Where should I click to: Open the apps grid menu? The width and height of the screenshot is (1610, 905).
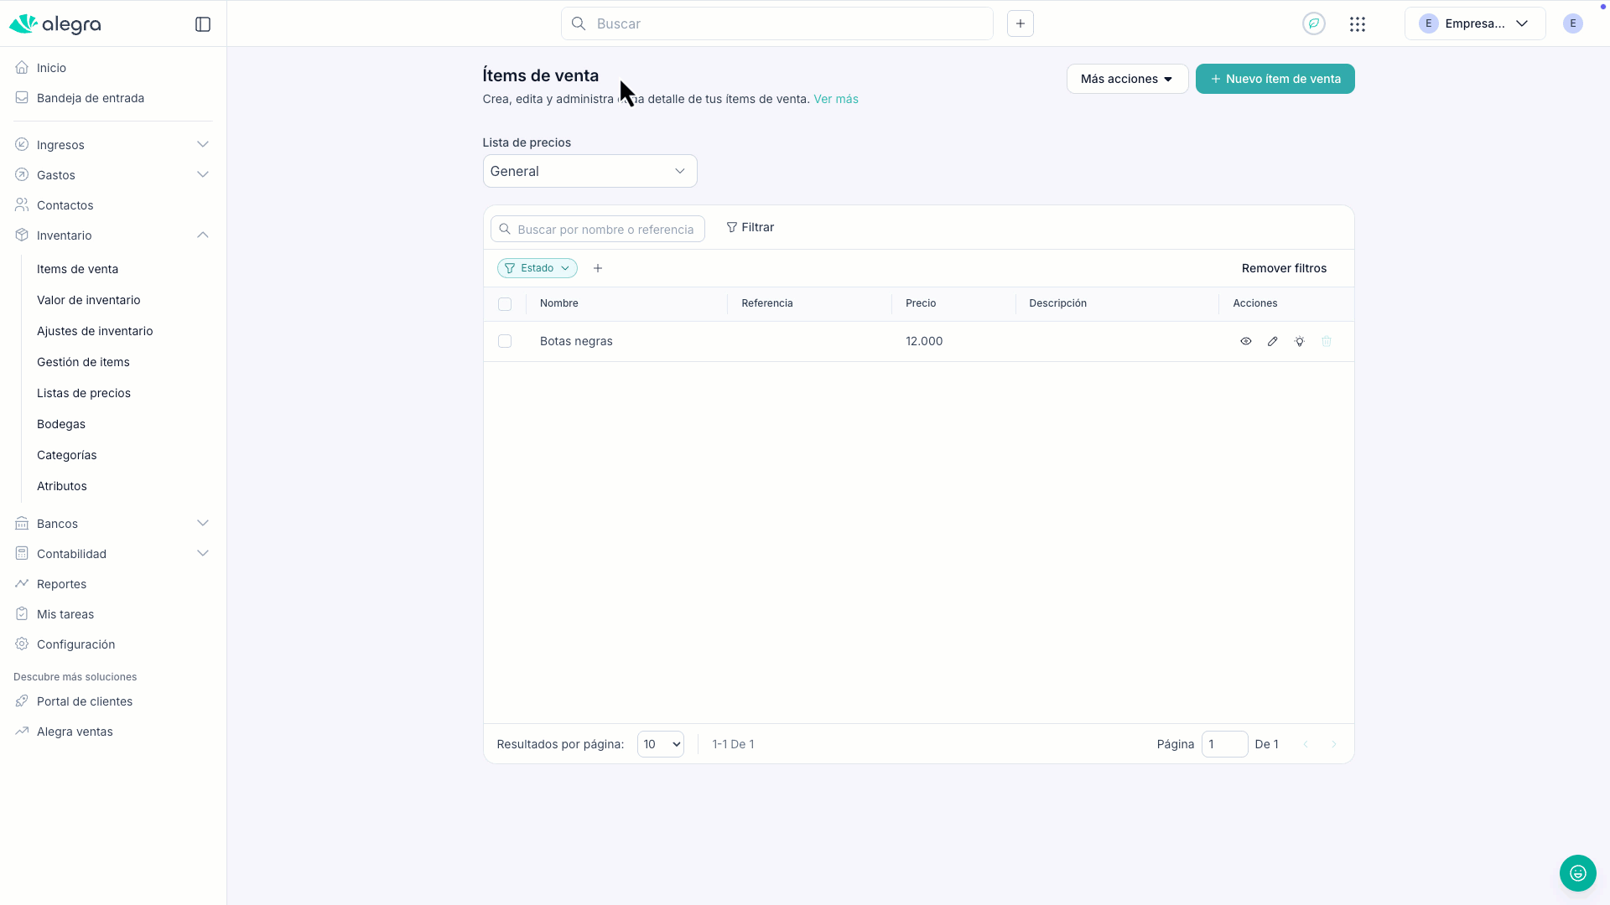pyautogui.click(x=1358, y=24)
